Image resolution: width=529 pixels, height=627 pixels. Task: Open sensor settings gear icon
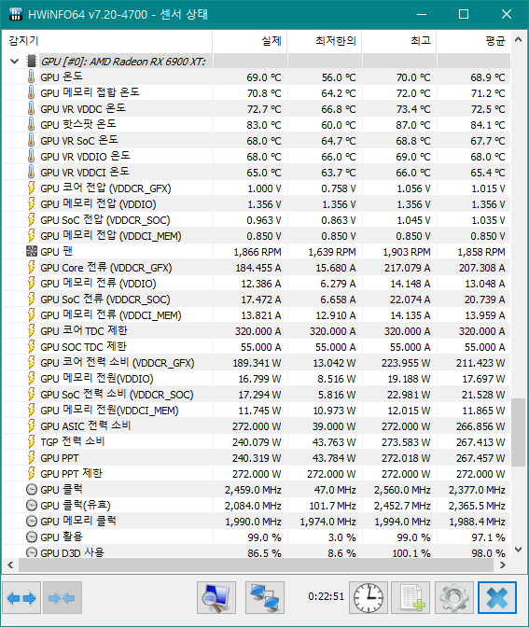click(x=453, y=598)
